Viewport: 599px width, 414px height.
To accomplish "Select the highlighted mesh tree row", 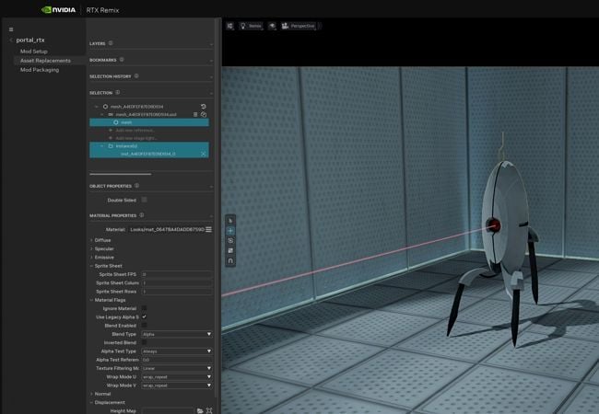I will (149, 122).
